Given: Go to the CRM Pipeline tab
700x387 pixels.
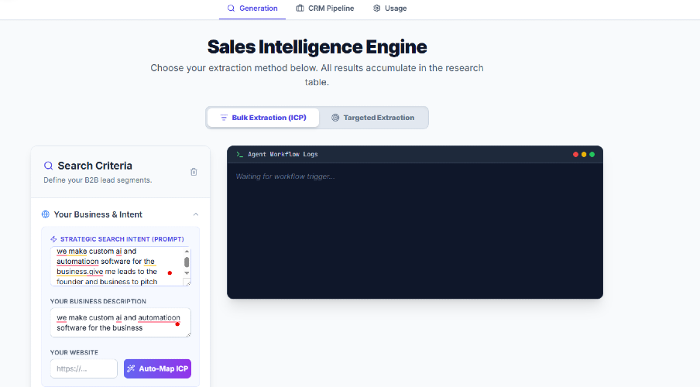Looking at the screenshot, I should tap(325, 9).
